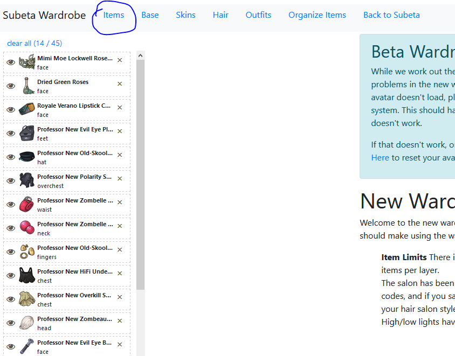Click the item list scrollbar thumb
The image size is (455, 356).
[x=141, y=174]
